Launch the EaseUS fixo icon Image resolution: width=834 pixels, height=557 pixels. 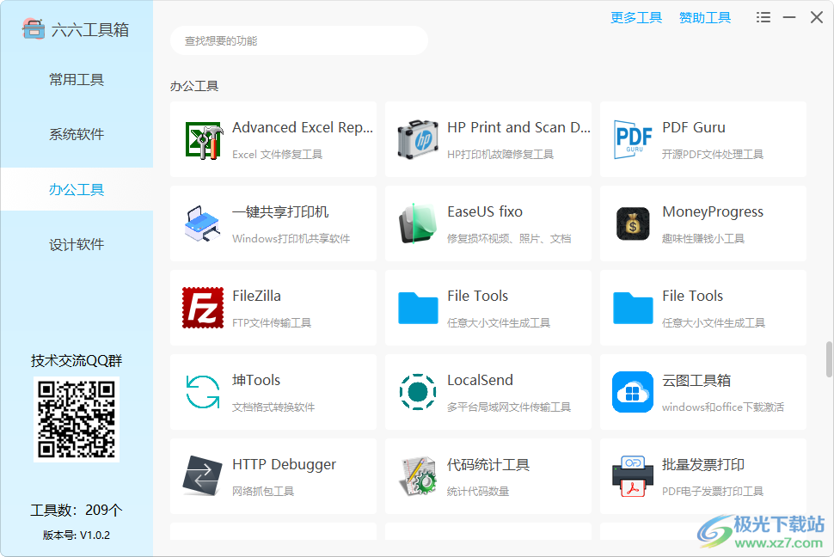418,224
